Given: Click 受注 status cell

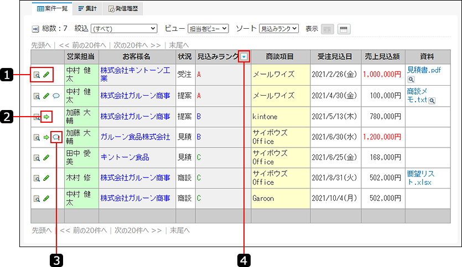Looking at the screenshot, I should [185, 75].
